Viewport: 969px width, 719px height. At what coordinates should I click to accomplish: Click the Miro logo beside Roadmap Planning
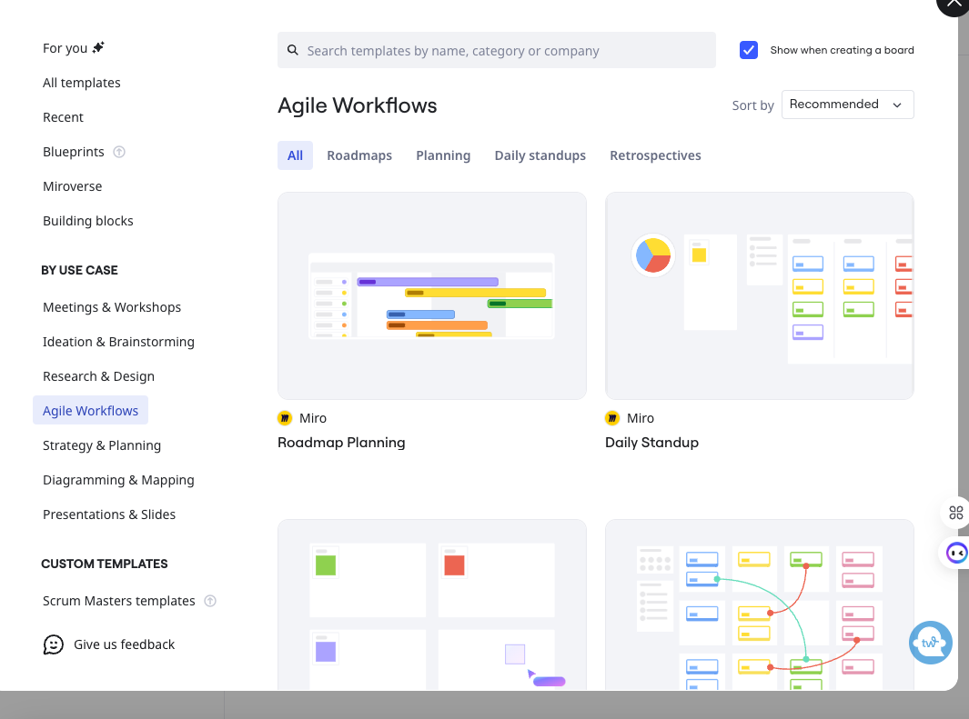pos(285,418)
